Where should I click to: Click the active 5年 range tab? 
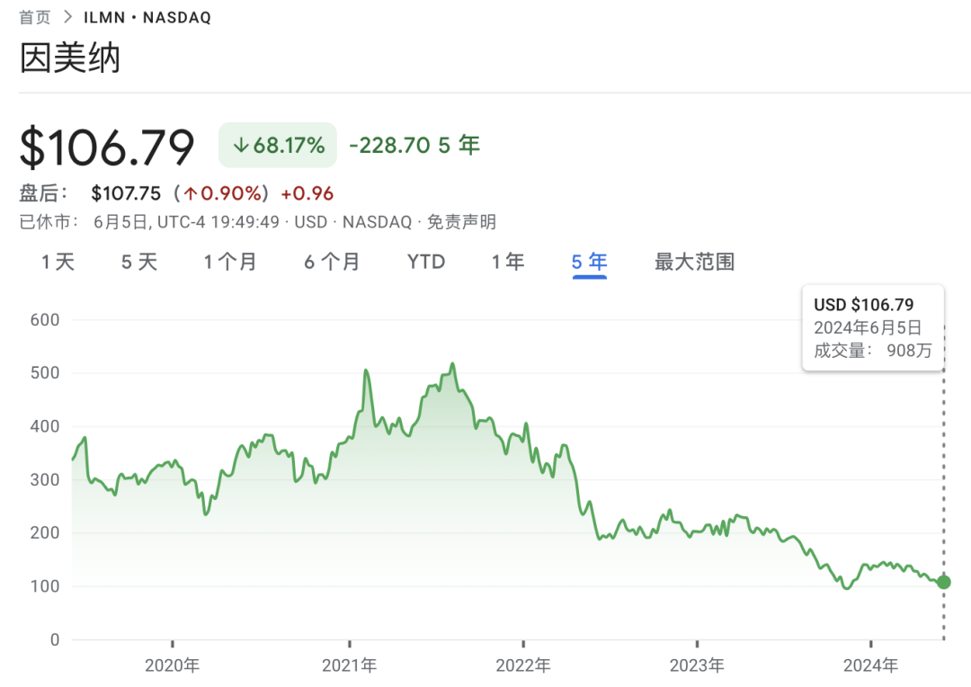pyautogui.click(x=590, y=262)
